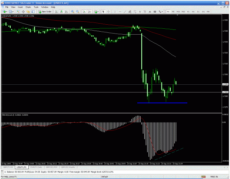Open the Tools menu
The height and width of the screenshot is (179, 230).
click(36, 7)
